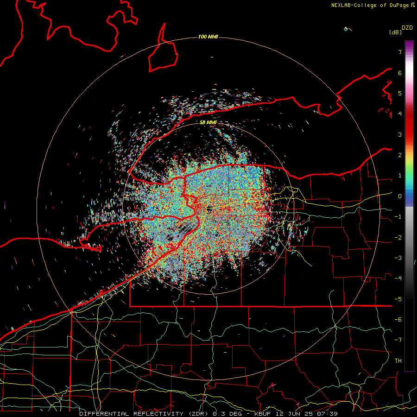The height and width of the screenshot is (417, 417).
Task: Select the DZD product label
Action: [x=407, y=28]
